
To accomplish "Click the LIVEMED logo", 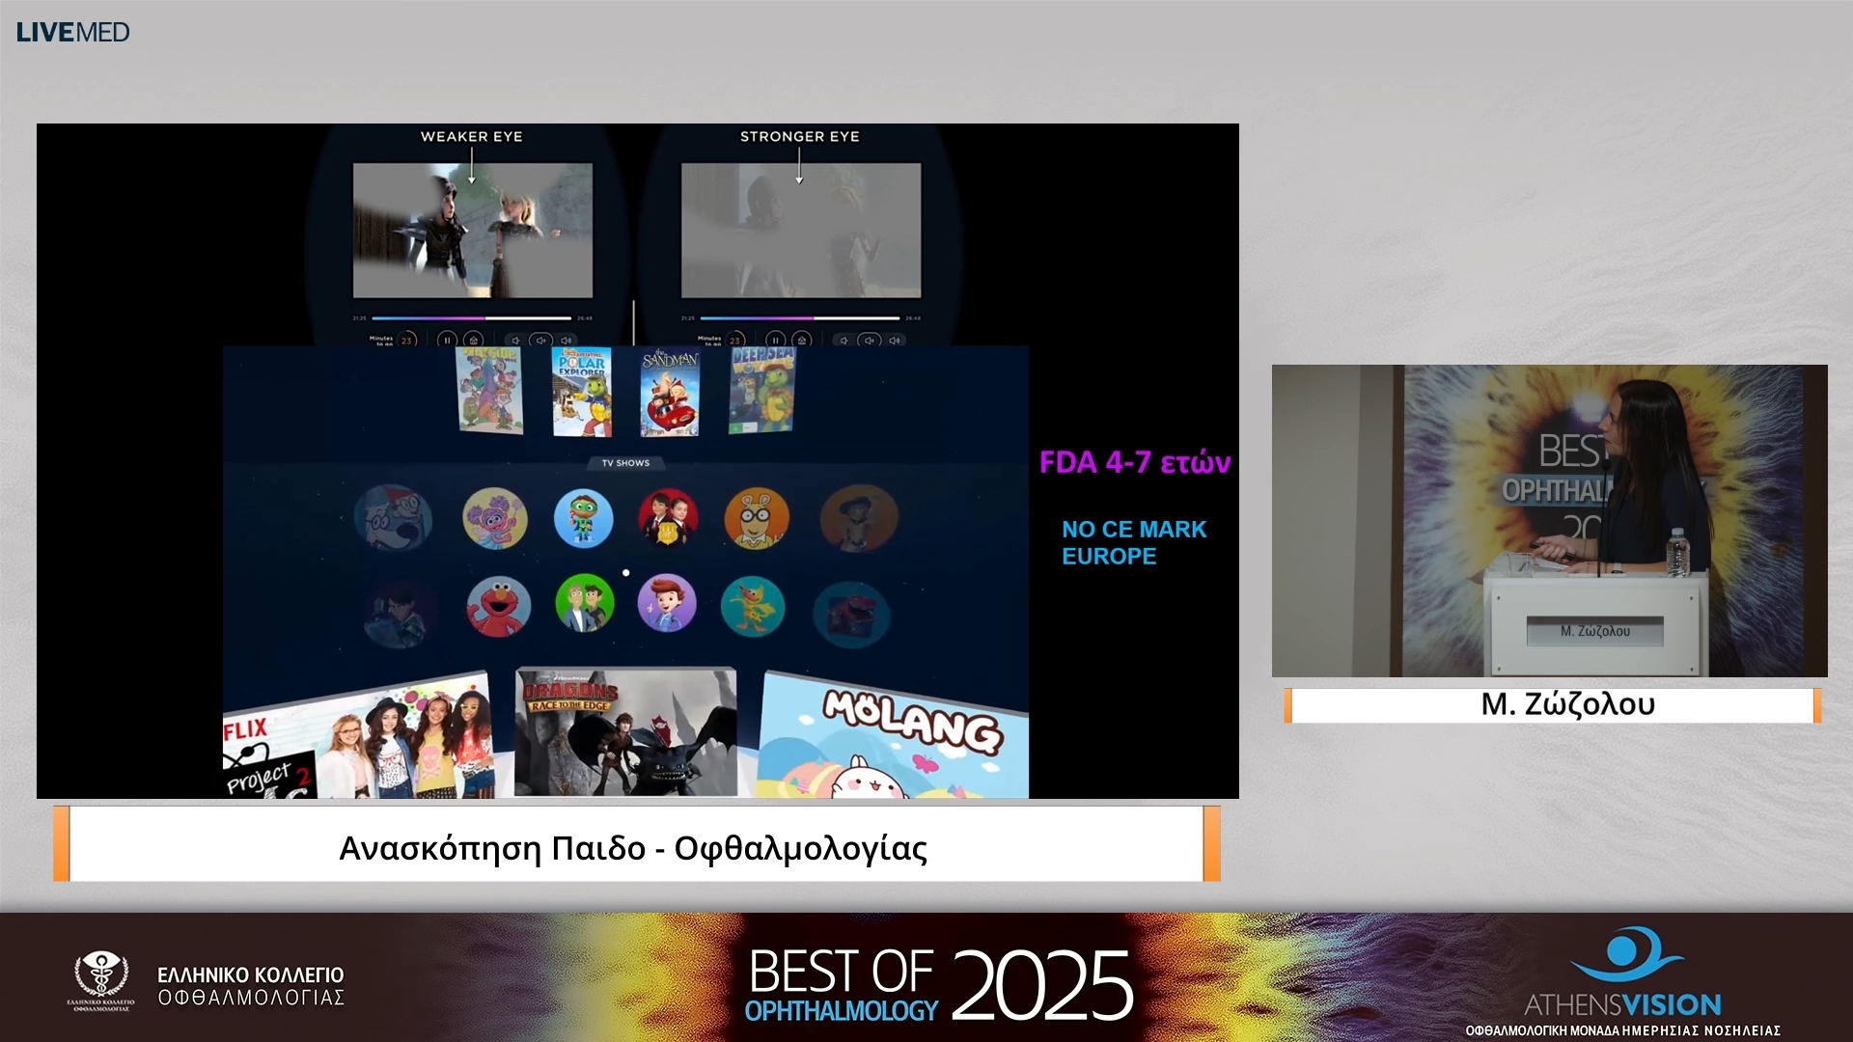I will (x=72, y=32).
